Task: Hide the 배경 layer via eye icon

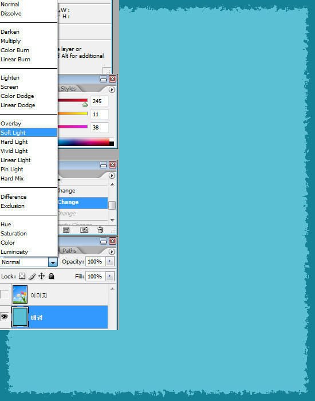Action: click(x=4, y=317)
